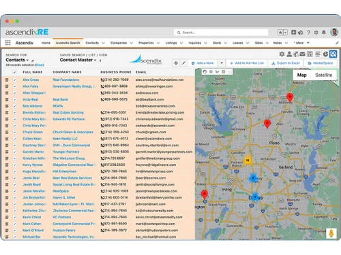Viewport: 341px width, 255px height.
Task: Click Add to Ad-Hoc List button
Action: coord(247,63)
